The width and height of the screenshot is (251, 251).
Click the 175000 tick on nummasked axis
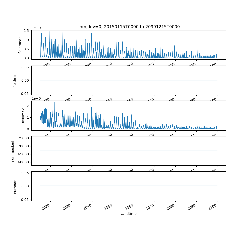tap(23, 138)
